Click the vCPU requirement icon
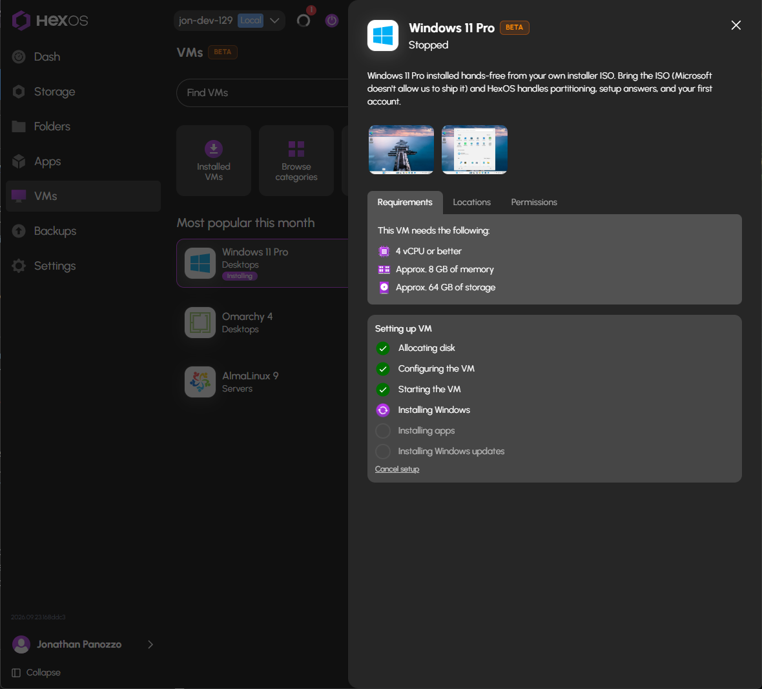The image size is (762, 689). [x=384, y=252]
